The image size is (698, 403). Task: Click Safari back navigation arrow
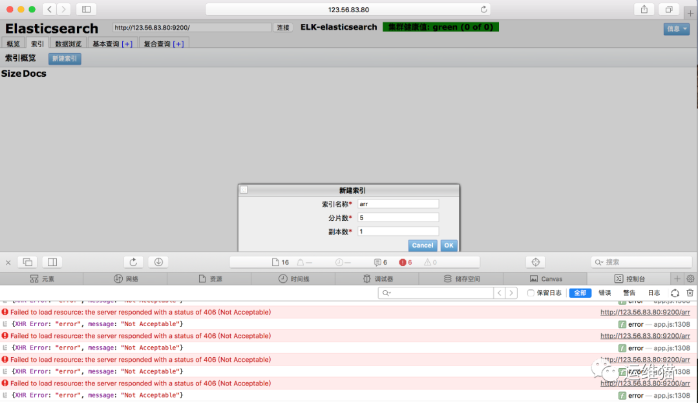(49, 9)
